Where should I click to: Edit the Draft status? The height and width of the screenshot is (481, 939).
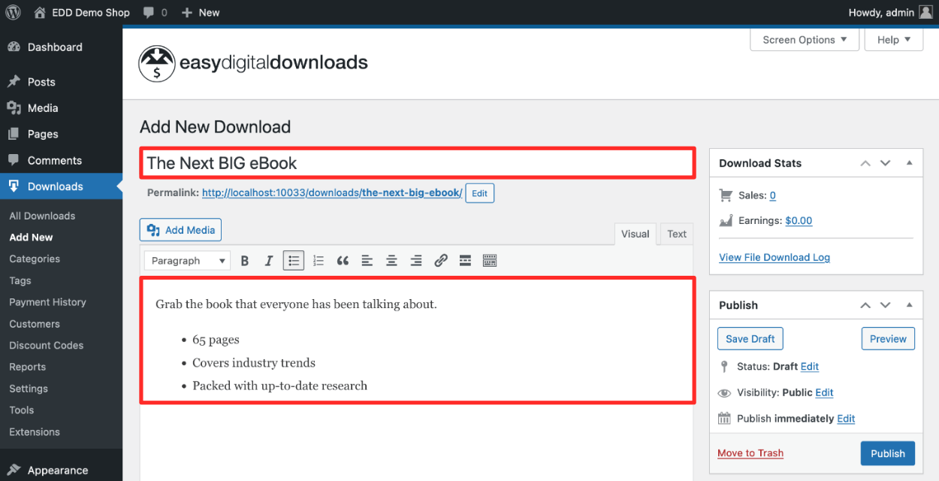click(810, 367)
